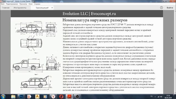Switch to the Инструменты tab
This screenshot has height=99, width=176.
point(20,8)
